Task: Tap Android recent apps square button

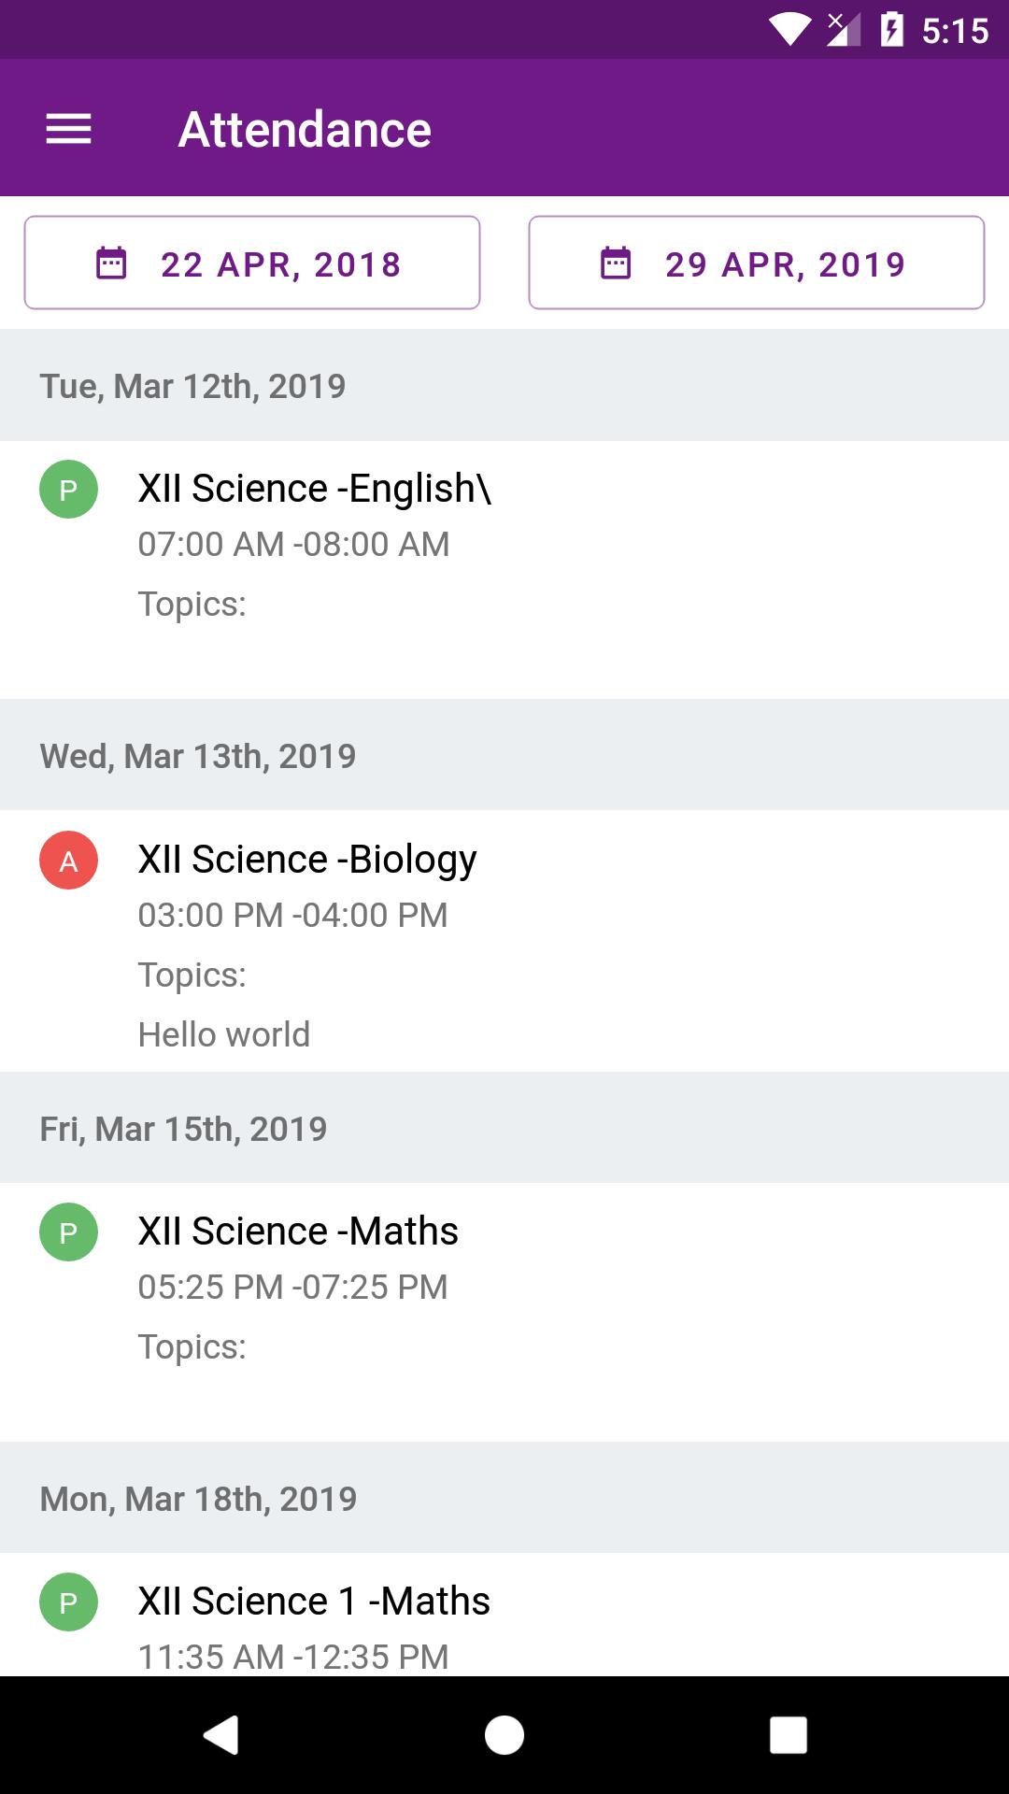Action: pyautogui.click(x=788, y=1735)
